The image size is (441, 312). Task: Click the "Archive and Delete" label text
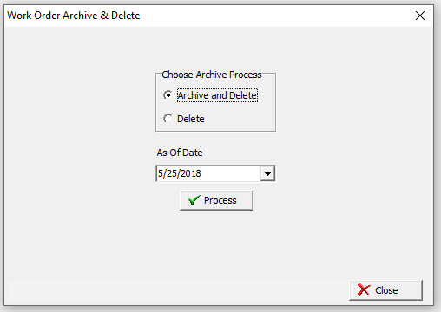tap(217, 95)
